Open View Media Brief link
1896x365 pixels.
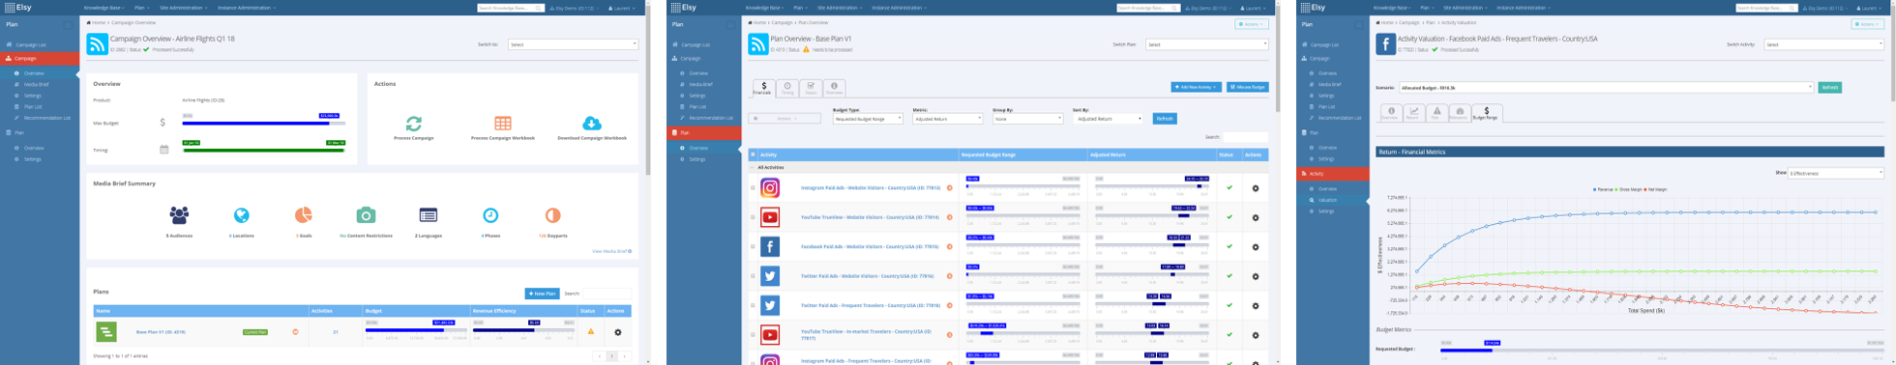pos(611,251)
